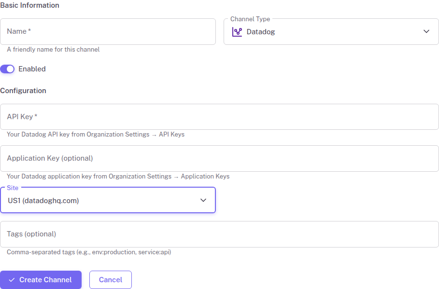This screenshot has height=289, width=439.
Task: Click the API Key field
Action: pos(219,116)
